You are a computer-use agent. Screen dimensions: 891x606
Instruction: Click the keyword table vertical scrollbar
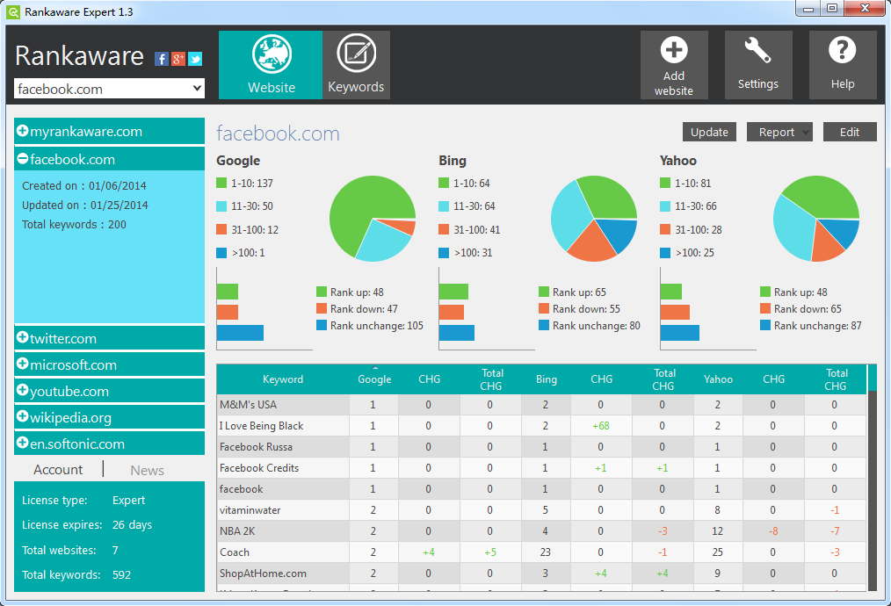[x=872, y=483]
